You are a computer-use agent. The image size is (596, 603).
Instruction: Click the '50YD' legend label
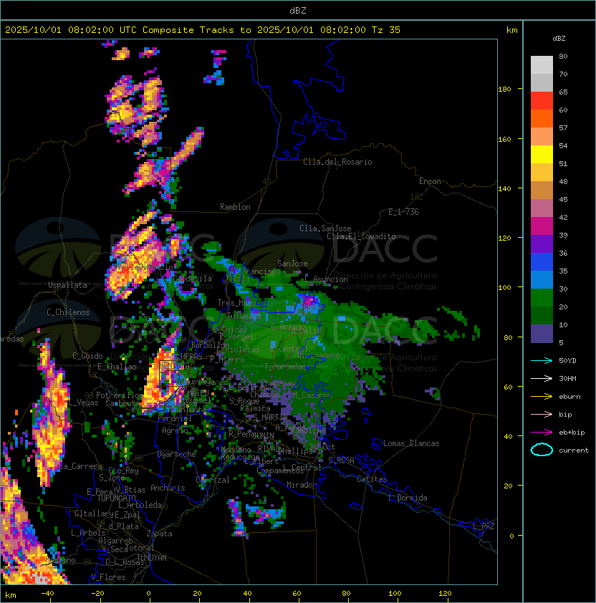[x=567, y=360]
